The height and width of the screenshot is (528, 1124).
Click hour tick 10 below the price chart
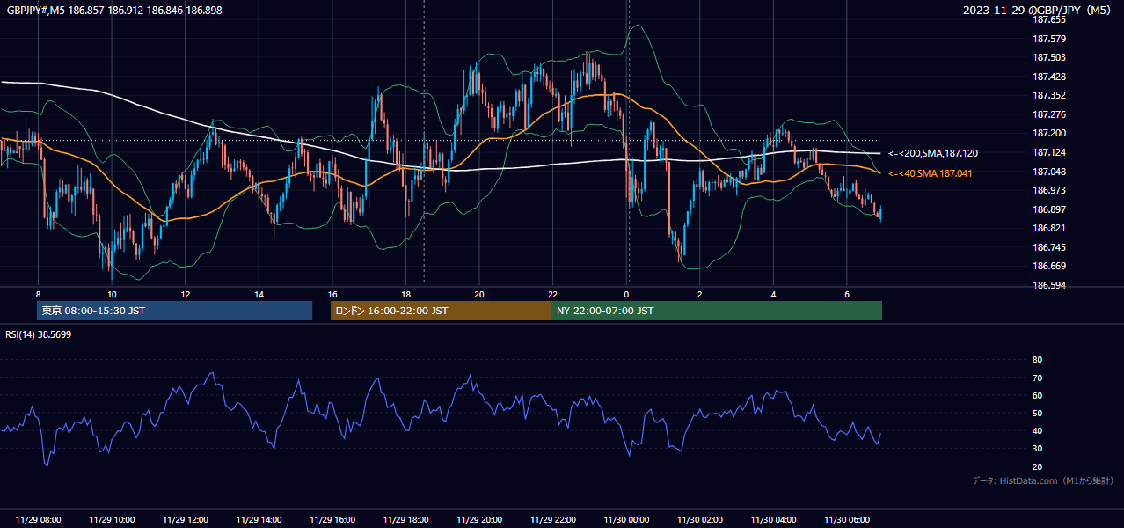[112, 294]
